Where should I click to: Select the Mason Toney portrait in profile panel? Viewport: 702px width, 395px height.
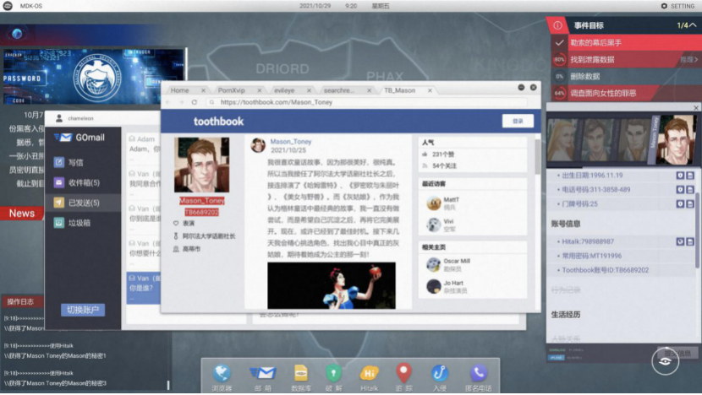[677, 139]
